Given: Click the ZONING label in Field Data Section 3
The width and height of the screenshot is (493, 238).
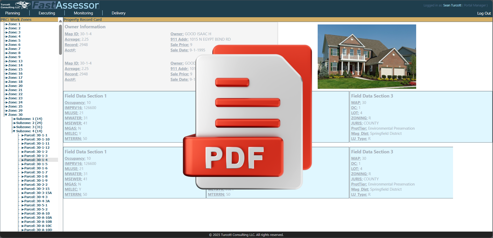Looking at the screenshot, I should (x=359, y=118).
